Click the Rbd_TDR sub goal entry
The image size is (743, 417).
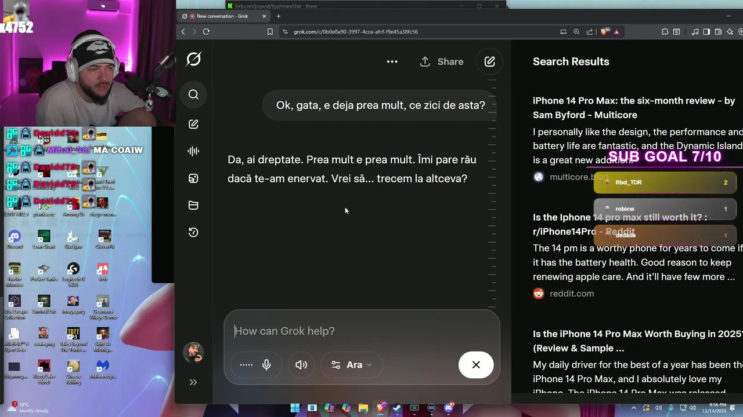(x=665, y=182)
